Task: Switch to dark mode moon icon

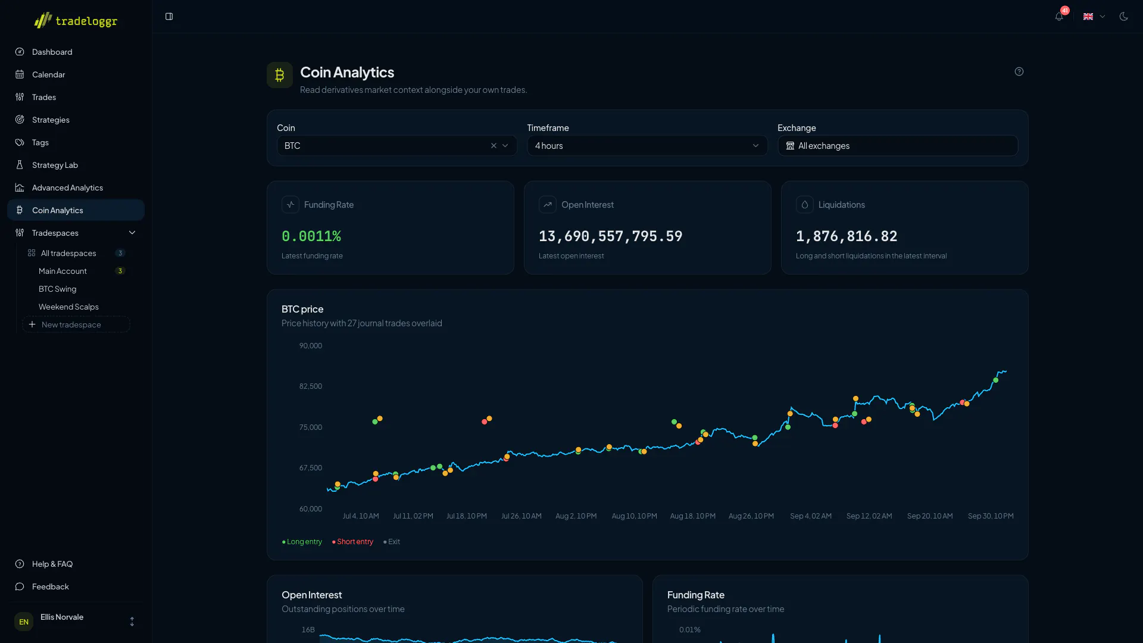Action: [x=1124, y=17]
